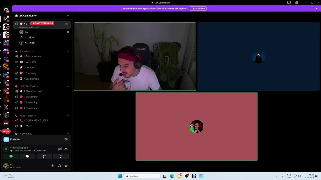
Task: Collapse the Glisa F Salon category
Action: 27,116
